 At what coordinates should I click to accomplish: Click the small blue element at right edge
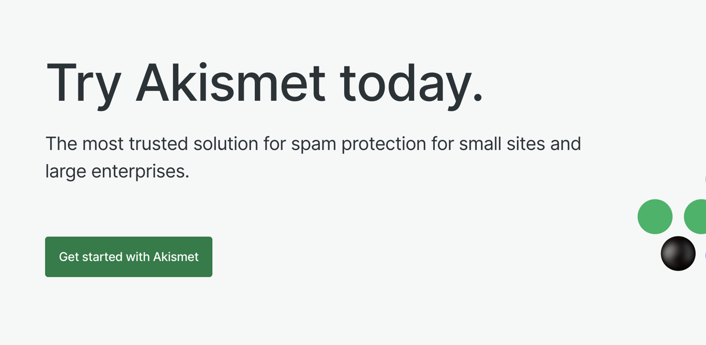705,256
